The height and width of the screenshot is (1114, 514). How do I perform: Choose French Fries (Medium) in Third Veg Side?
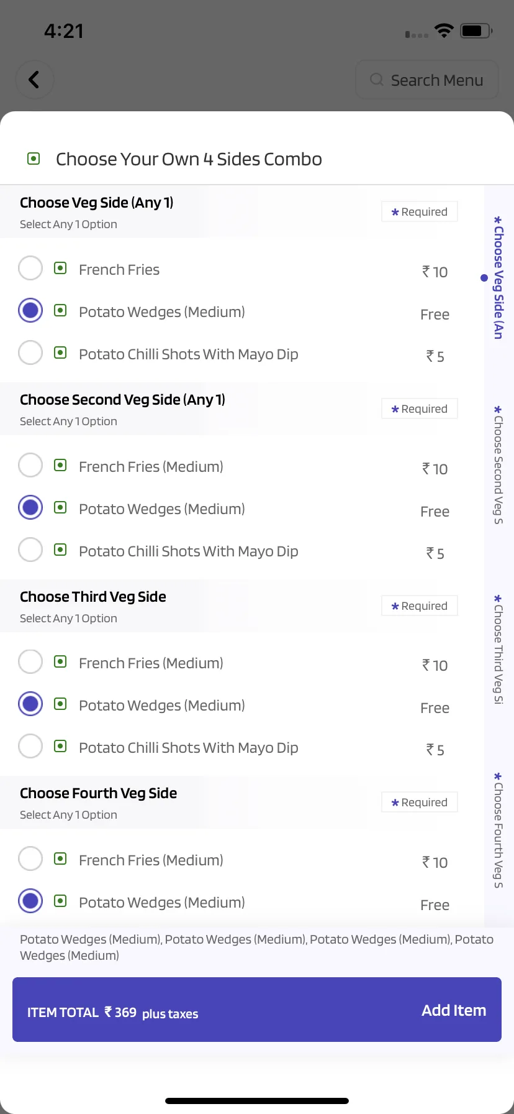coord(30,661)
